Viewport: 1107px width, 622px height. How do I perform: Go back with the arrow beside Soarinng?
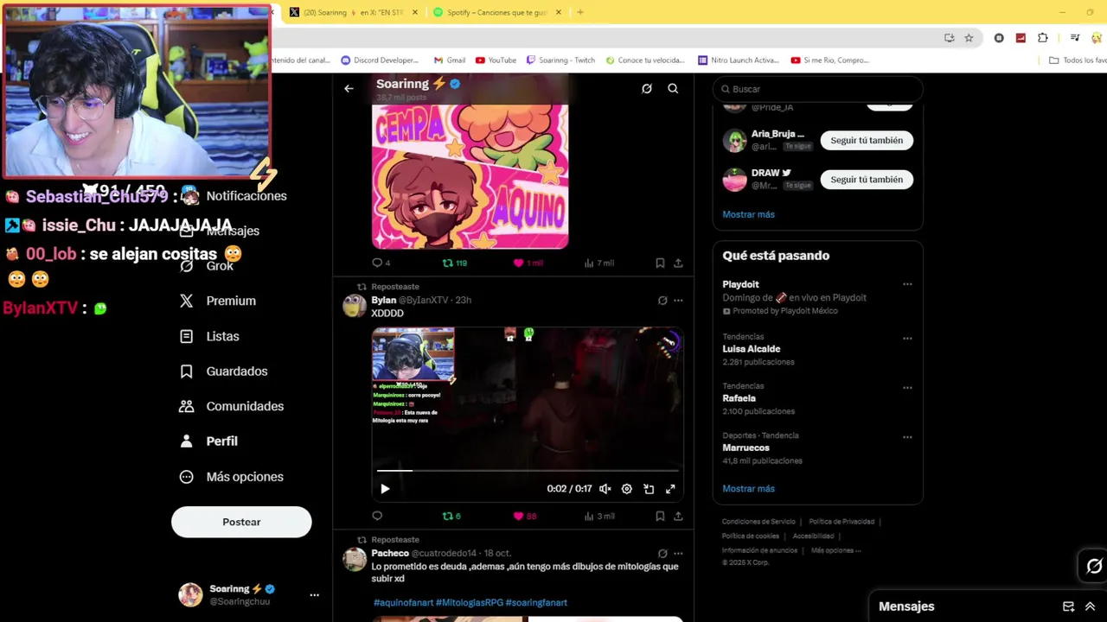pos(349,88)
